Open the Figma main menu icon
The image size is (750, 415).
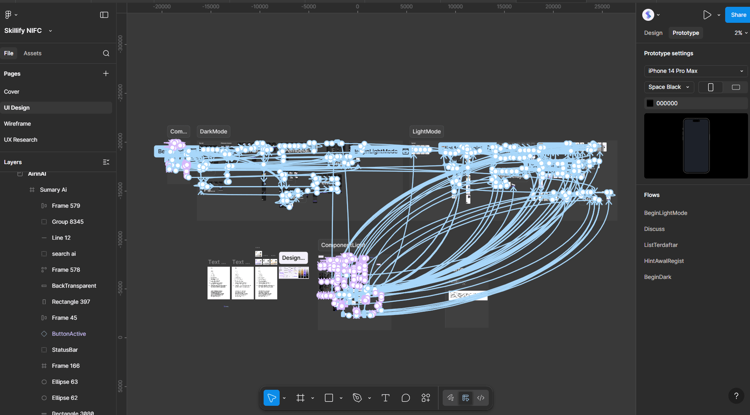[x=8, y=15]
